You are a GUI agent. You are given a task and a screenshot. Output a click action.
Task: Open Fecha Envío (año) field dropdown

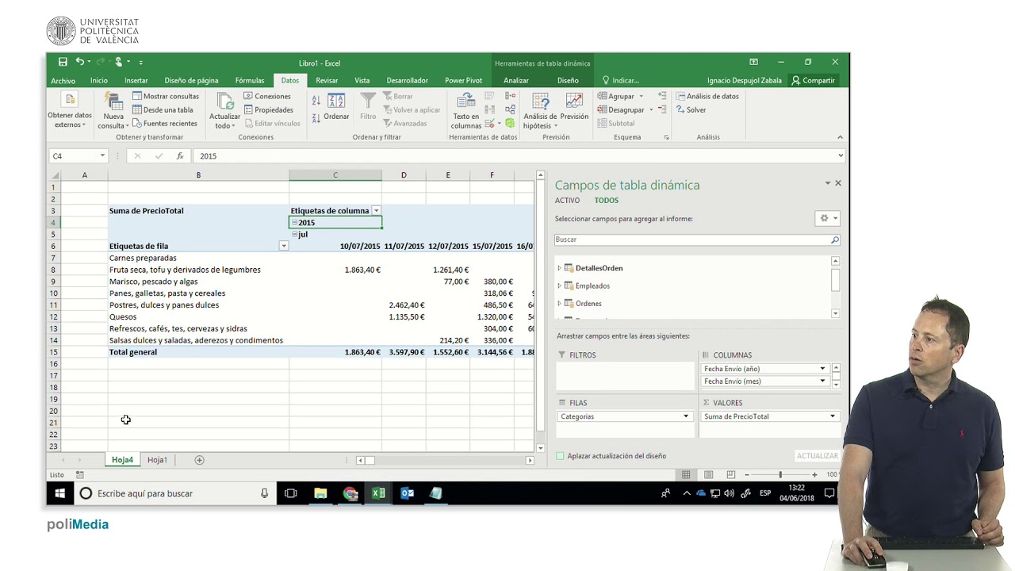point(822,369)
